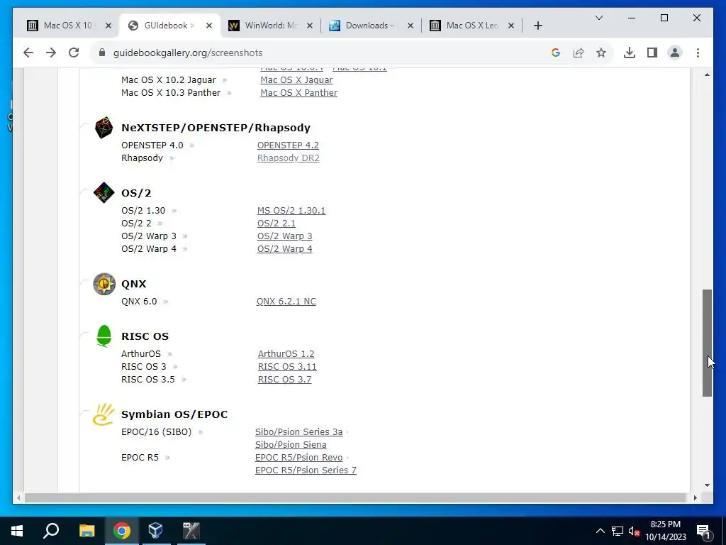Click Symbian yellow hand logo icon
Viewport: 726px width, 545px height.
[104, 414]
